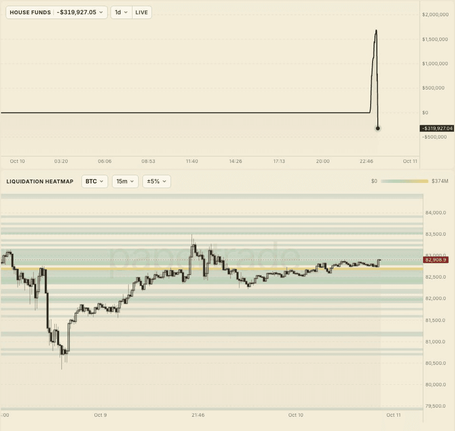The width and height of the screenshot is (455, 431).
Task: Open the 15m interval dropdown
Action: tap(125, 181)
